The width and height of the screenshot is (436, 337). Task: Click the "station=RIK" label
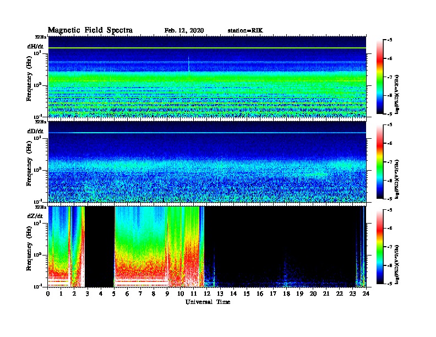click(x=246, y=31)
